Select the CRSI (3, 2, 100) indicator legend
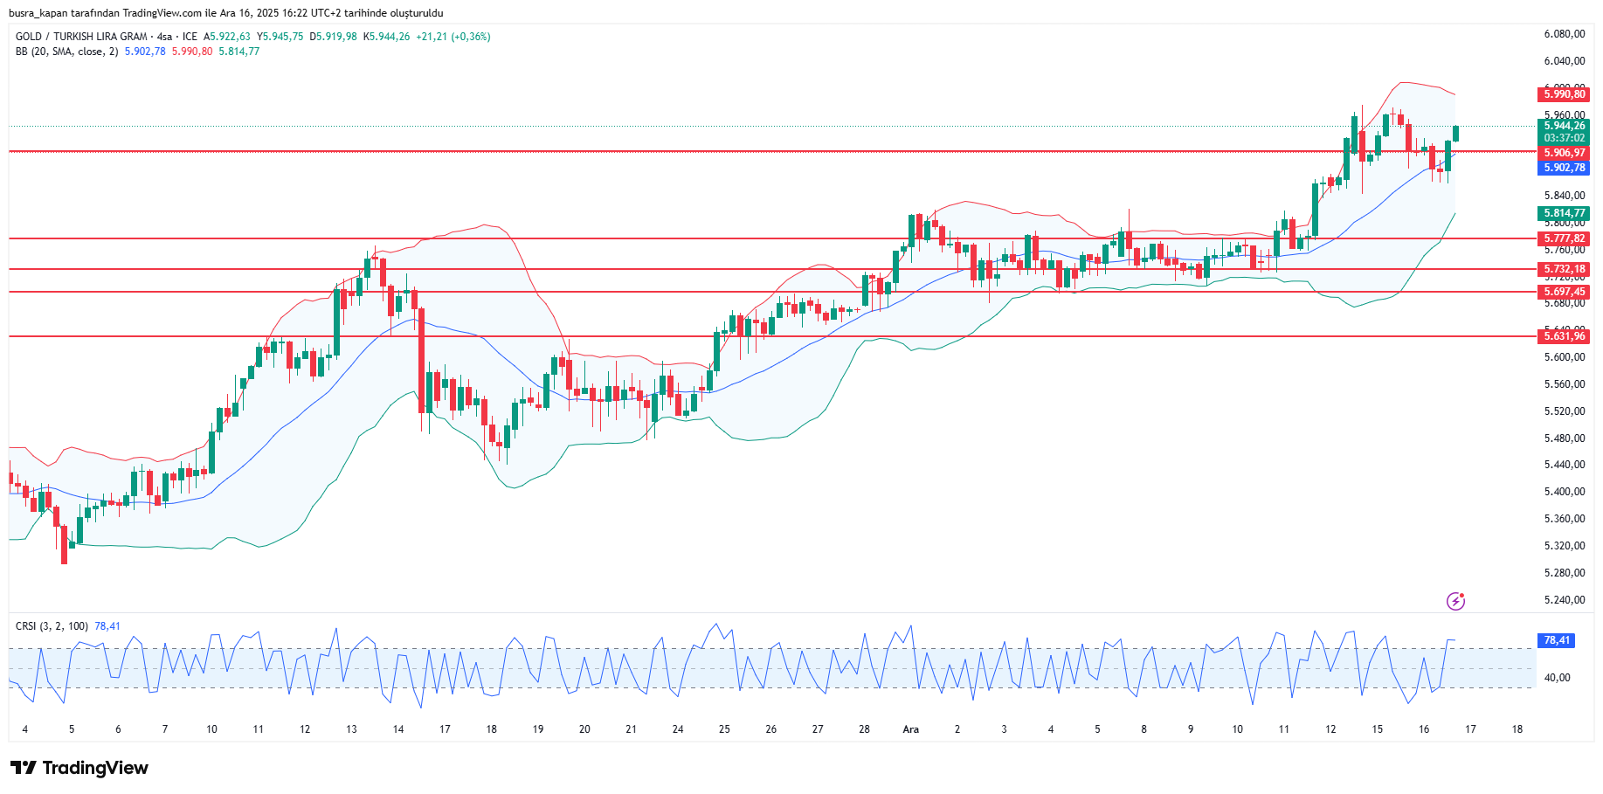1603x794 pixels. (x=52, y=626)
